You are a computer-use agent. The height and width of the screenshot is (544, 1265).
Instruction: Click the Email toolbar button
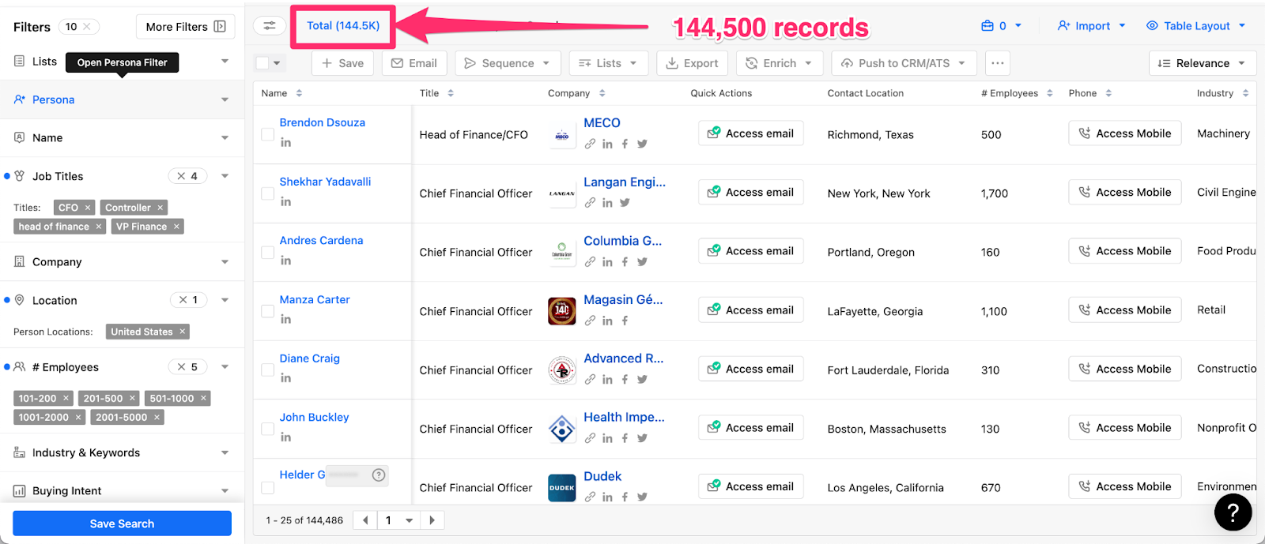pos(414,63)
